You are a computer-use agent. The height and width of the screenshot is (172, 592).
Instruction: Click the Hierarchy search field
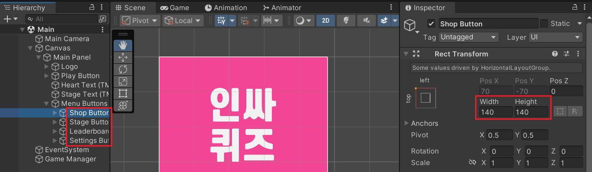pos(62,19)
